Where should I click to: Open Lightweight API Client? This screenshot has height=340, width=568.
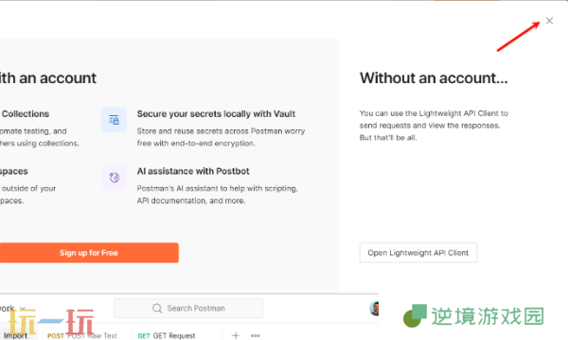418,252
